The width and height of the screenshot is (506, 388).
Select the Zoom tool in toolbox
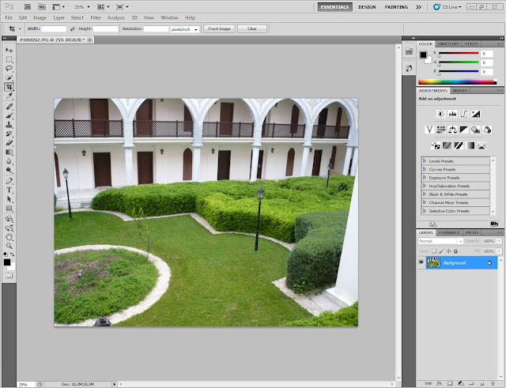click(x=9, y=246)
